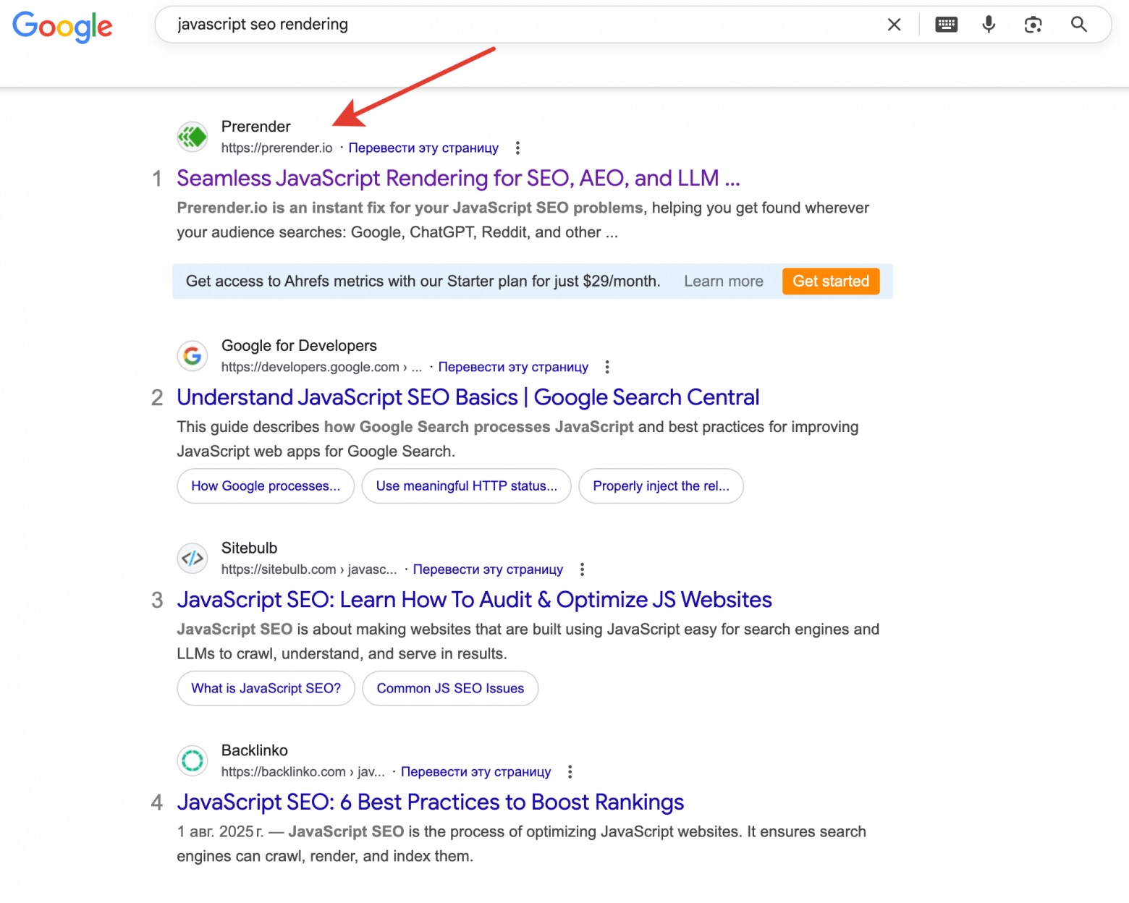Clear the search query with the X
1129x903 pixels.
pyautogui.click(x=894, y=24)
